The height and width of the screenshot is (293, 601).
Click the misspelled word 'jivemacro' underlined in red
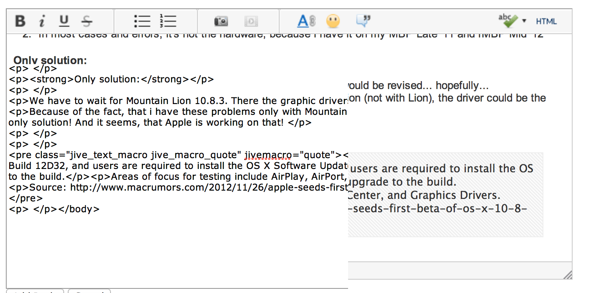268,155
